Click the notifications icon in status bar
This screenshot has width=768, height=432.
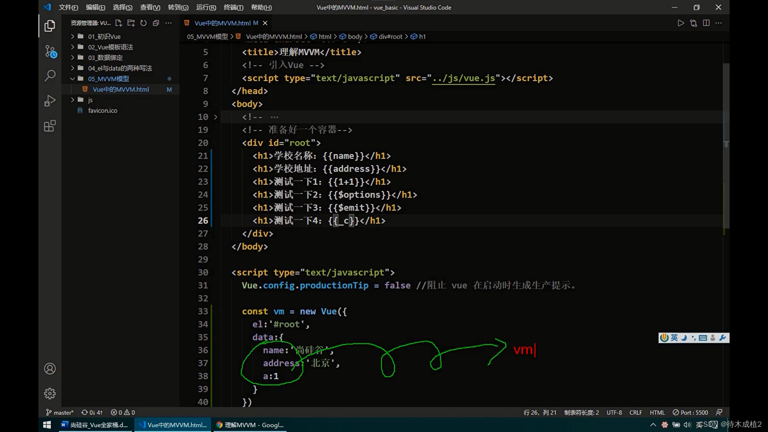click(719, 412)
